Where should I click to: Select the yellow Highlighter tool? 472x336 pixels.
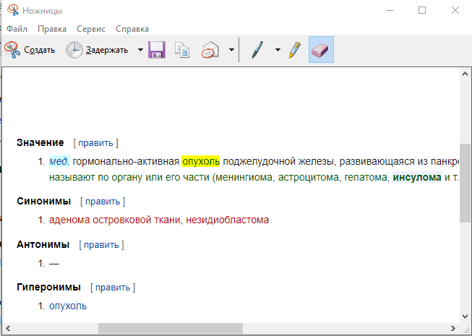click(x=294, y=50)
